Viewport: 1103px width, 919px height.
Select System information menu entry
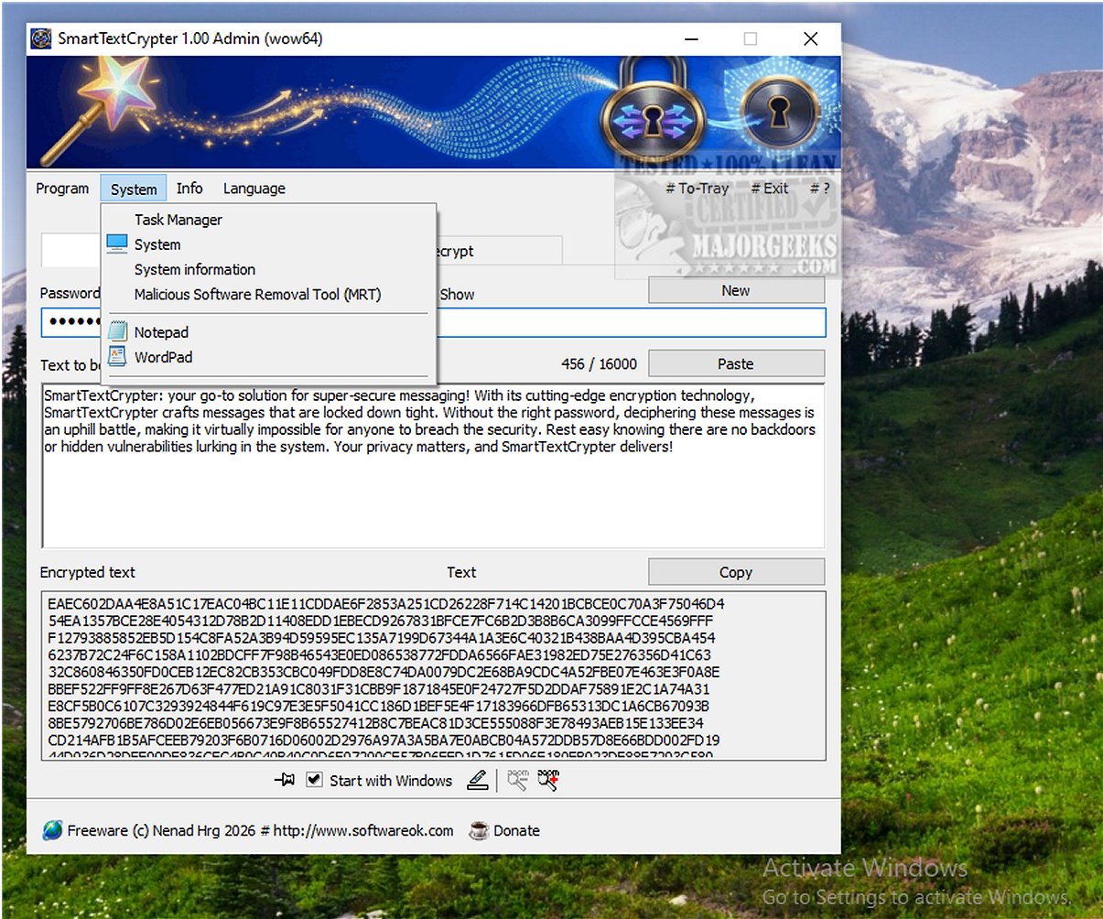click(269, 269)
